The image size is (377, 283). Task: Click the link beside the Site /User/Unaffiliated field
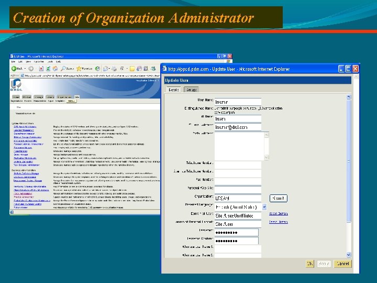(279, 213)
